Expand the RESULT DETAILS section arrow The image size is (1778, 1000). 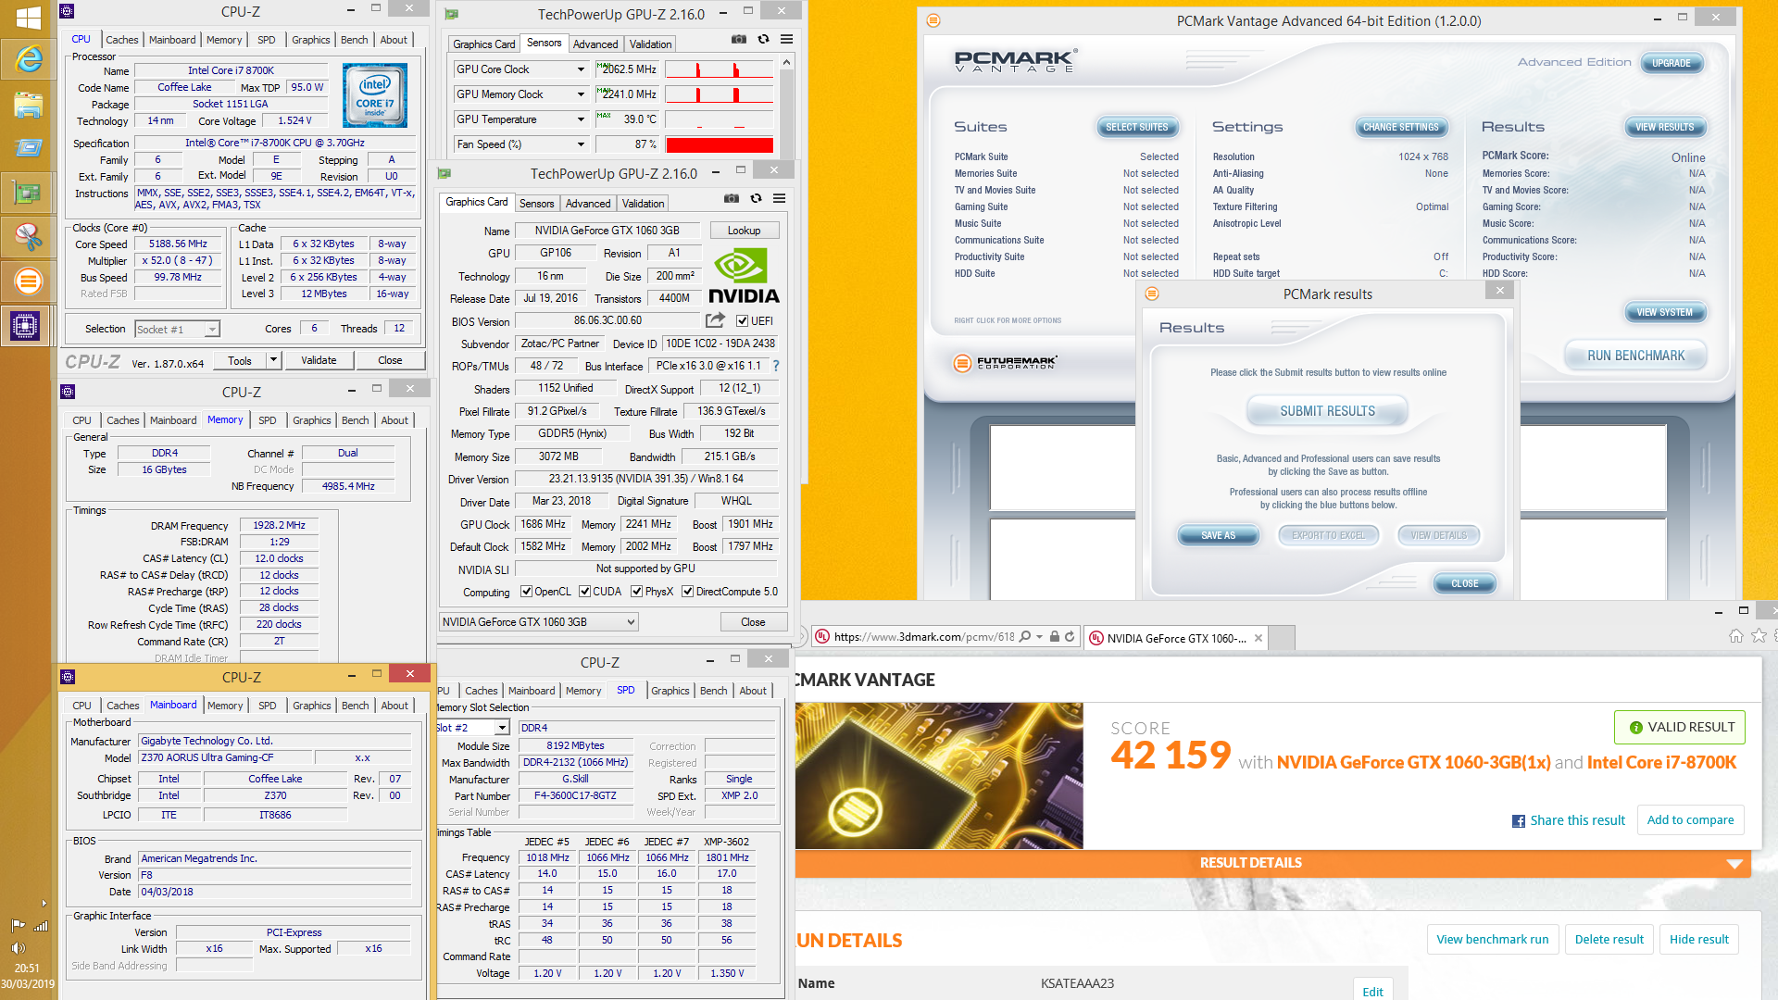1734,863
